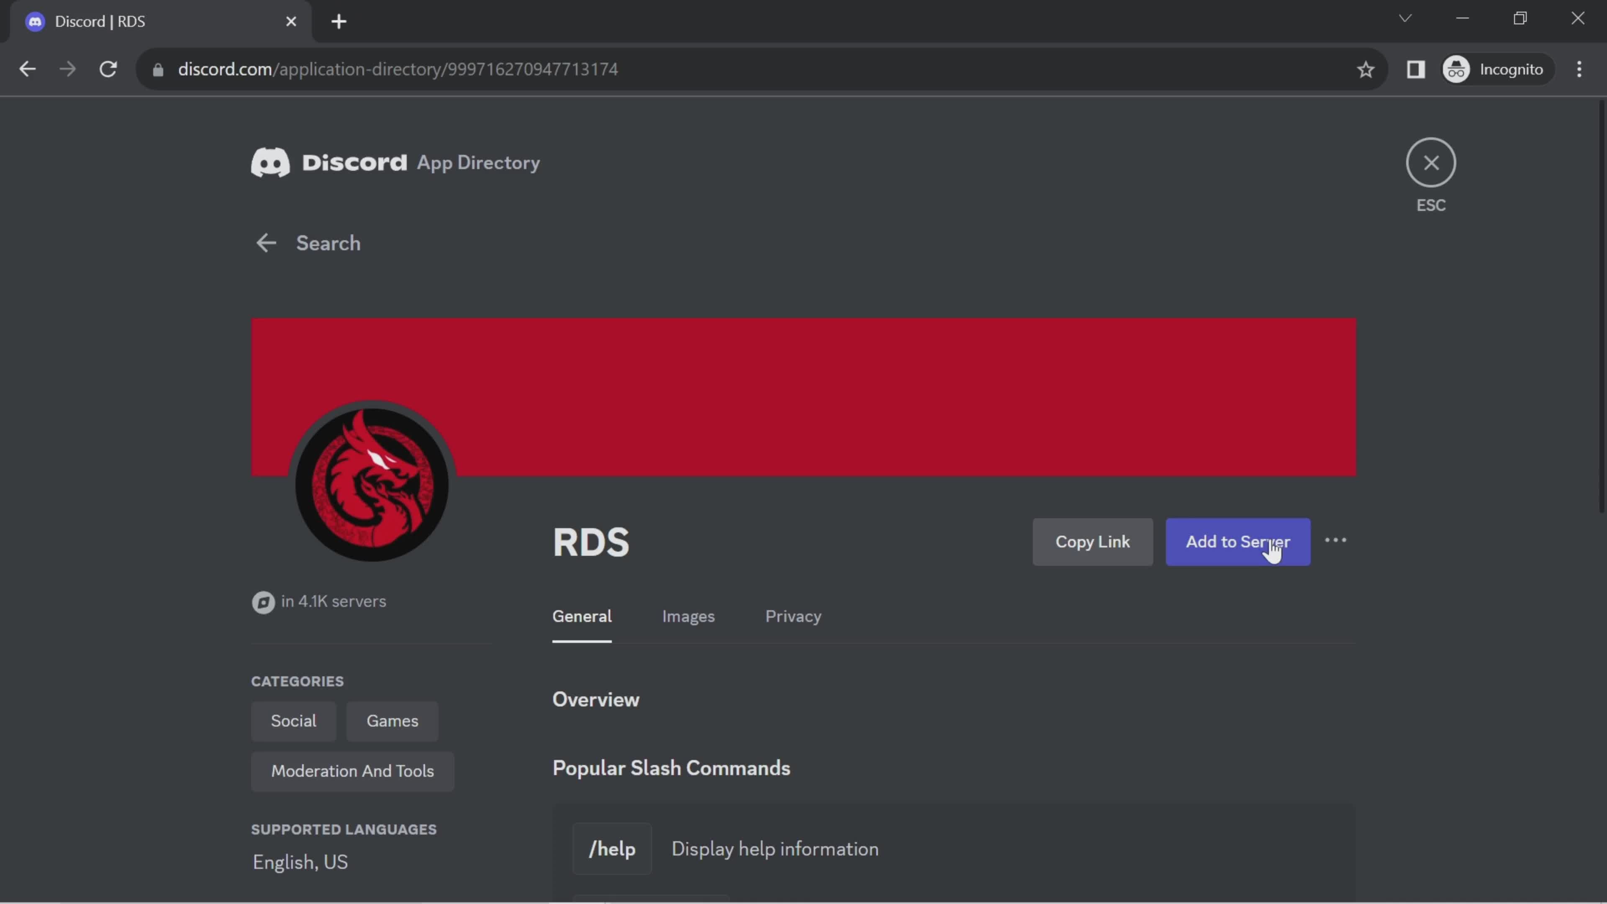Click the browser forward arrow
The width and height of the screenshot is (1607, 904).
[68, 69]
